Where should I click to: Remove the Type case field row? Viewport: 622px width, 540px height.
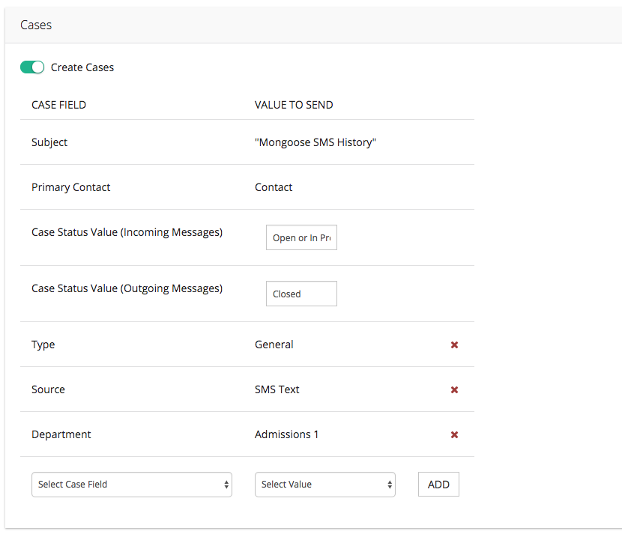pyautogui.click(x=454, y=345)
